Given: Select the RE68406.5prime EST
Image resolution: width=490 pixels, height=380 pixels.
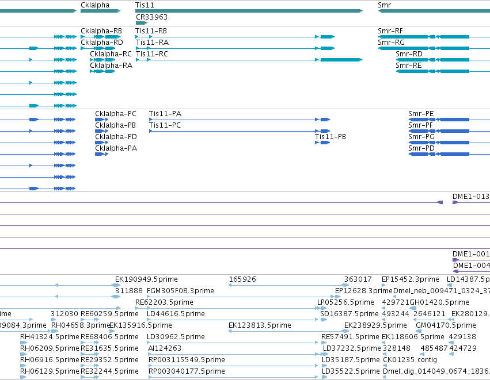Looking at the screenshot, I should point(109,337).
